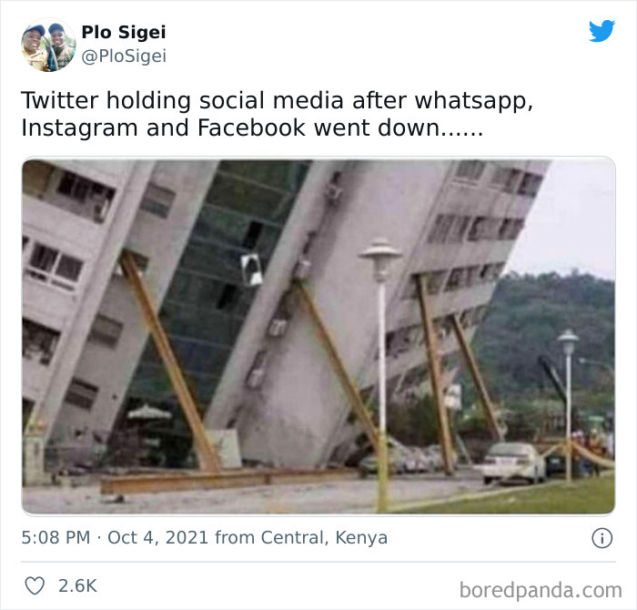Click the word Instagram in the tweet
Screen dimensions: 637x610
(79, 128)
